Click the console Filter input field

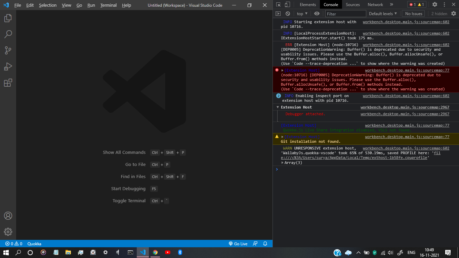click(x=345, y=13)
